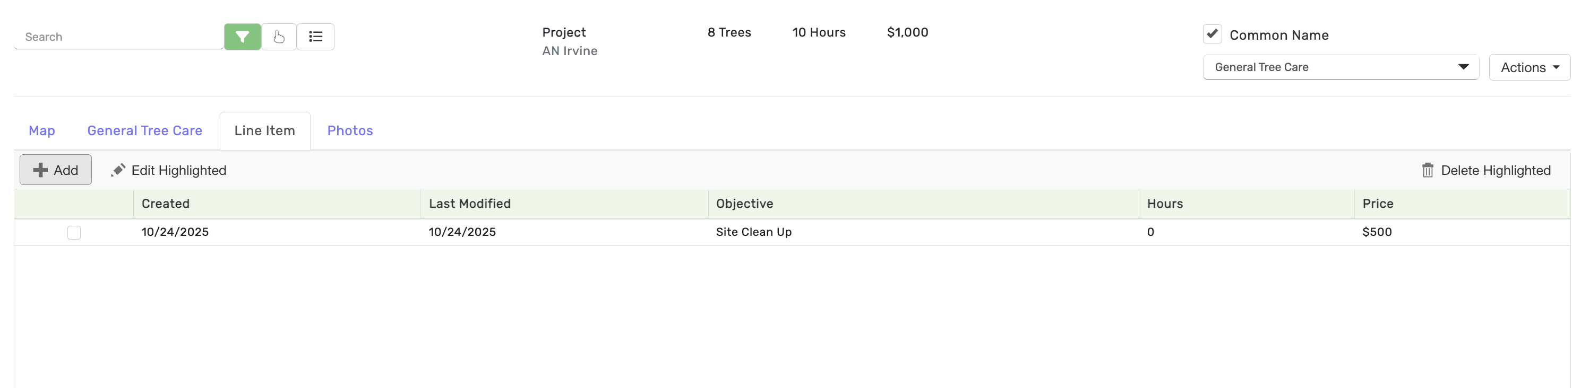Open the General Tree Care tab
The width and height of the screenshot is (1581, 388).
click(145, 130)
